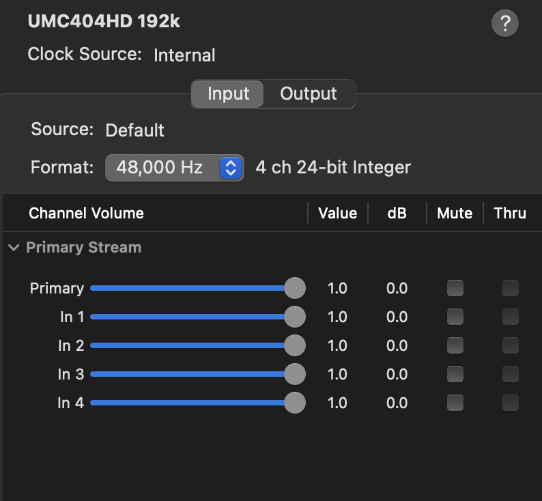Click the help question mark icon
This screenshot has height=501, width=542.
(x=505, y=24)
